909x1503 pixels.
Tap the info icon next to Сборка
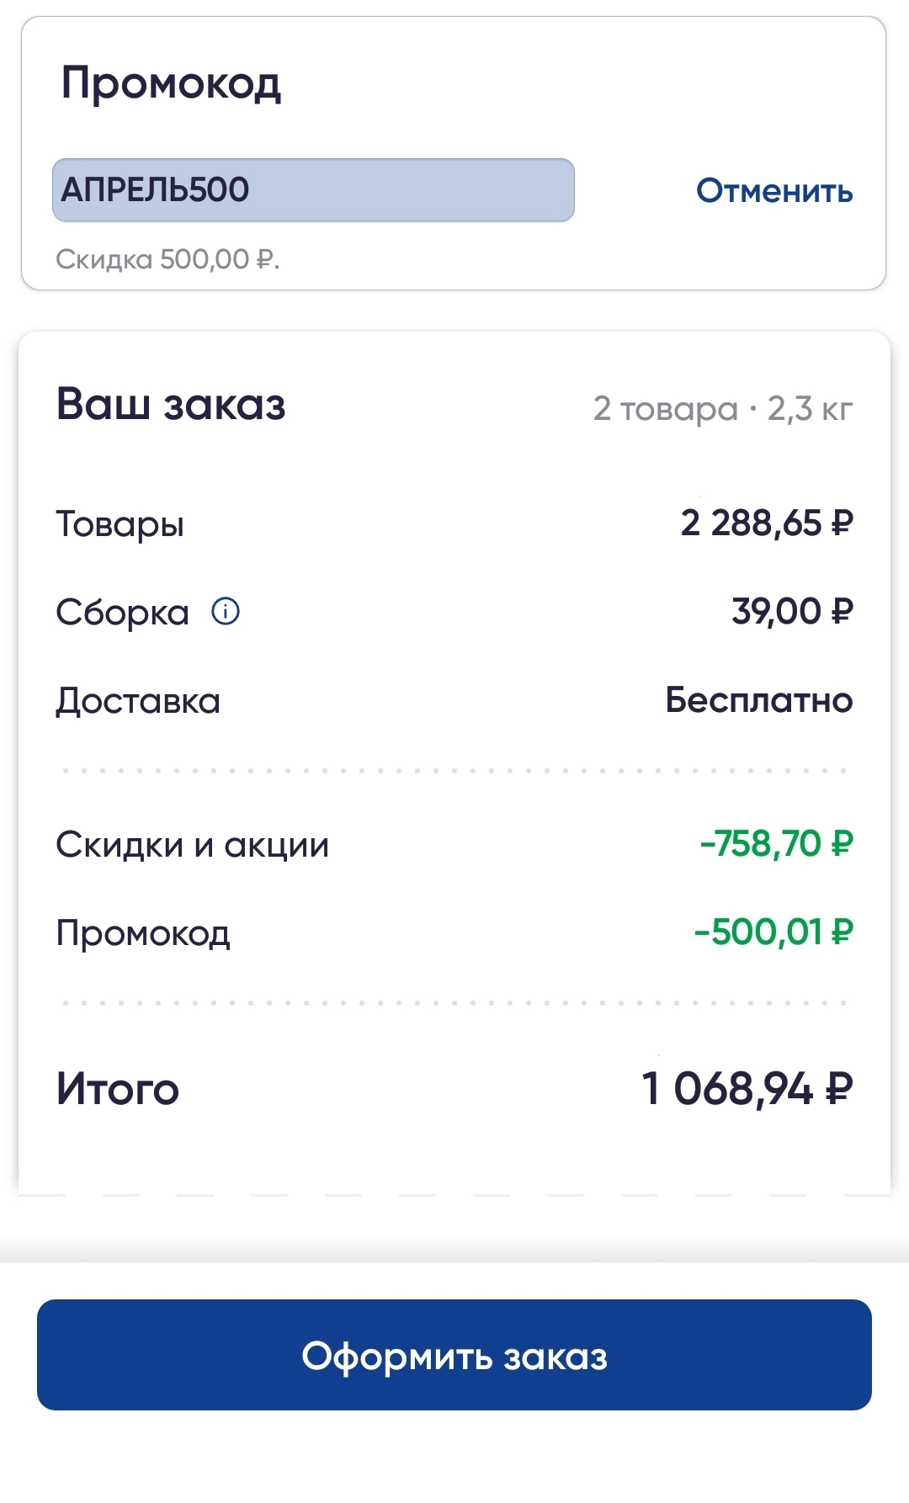tap(226, 611)
